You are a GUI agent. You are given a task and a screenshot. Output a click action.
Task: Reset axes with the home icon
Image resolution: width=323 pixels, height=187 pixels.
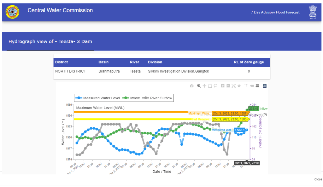(239, 86)
